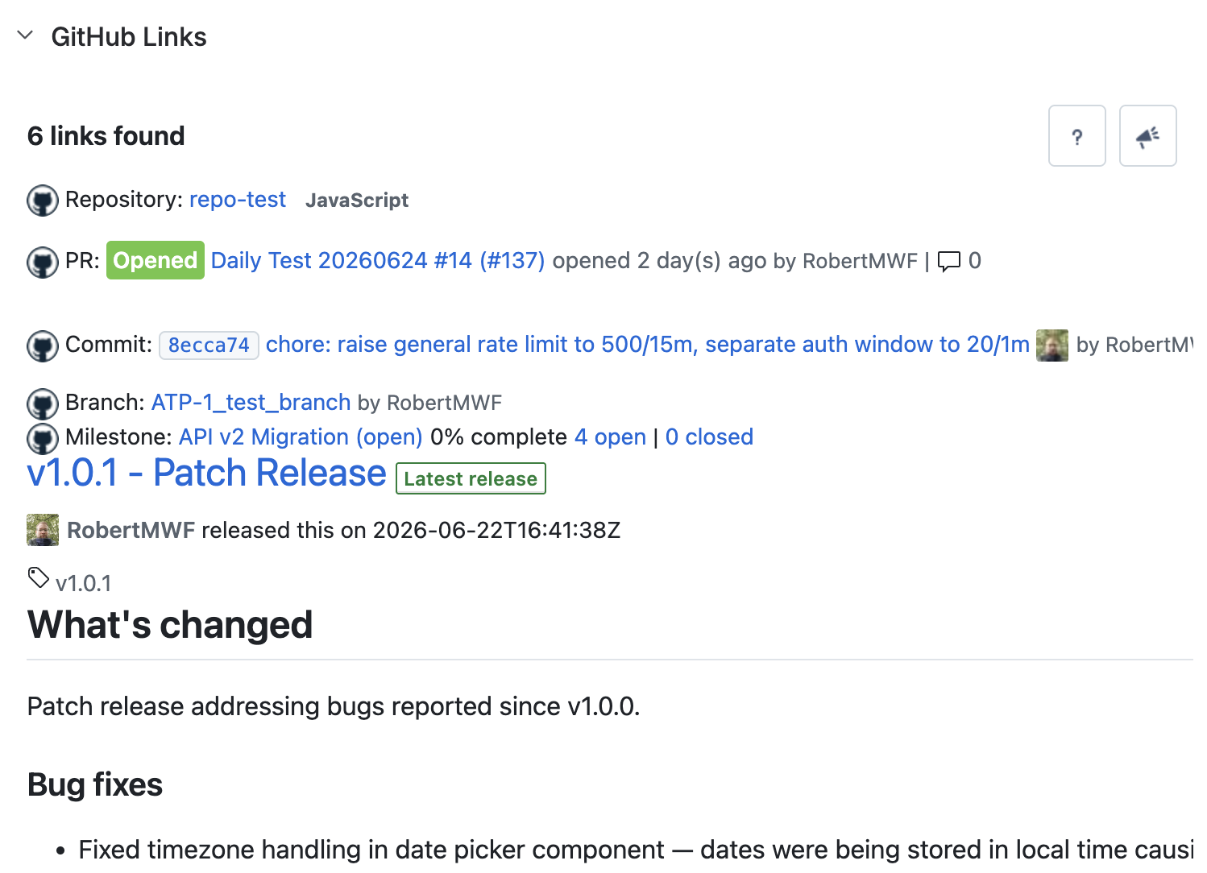Click GitHub icon beside PR row
Viewport: 1207px width, 873px height.
point(43,262)
